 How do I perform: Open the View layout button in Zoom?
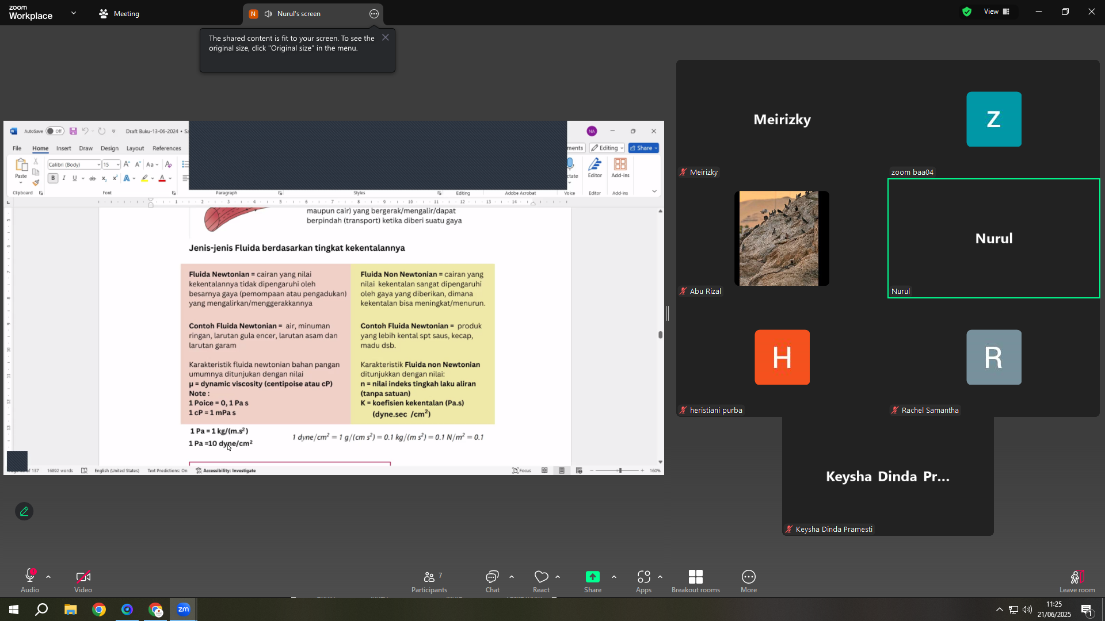pos(997,11)
